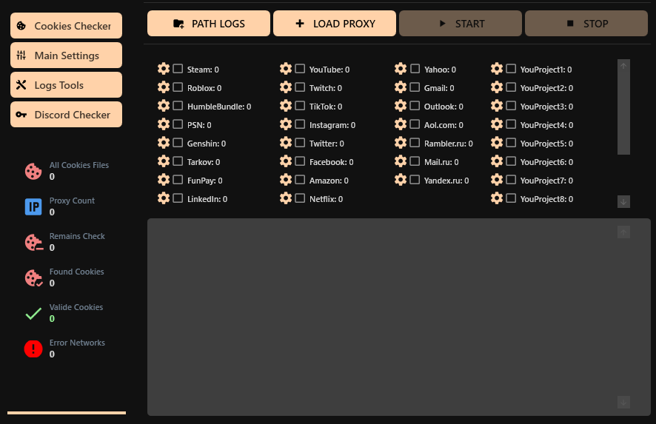Tick the Roblox checkbox
Image resolution: width=656 pixels, height=424 pixels.
point(178,87)
